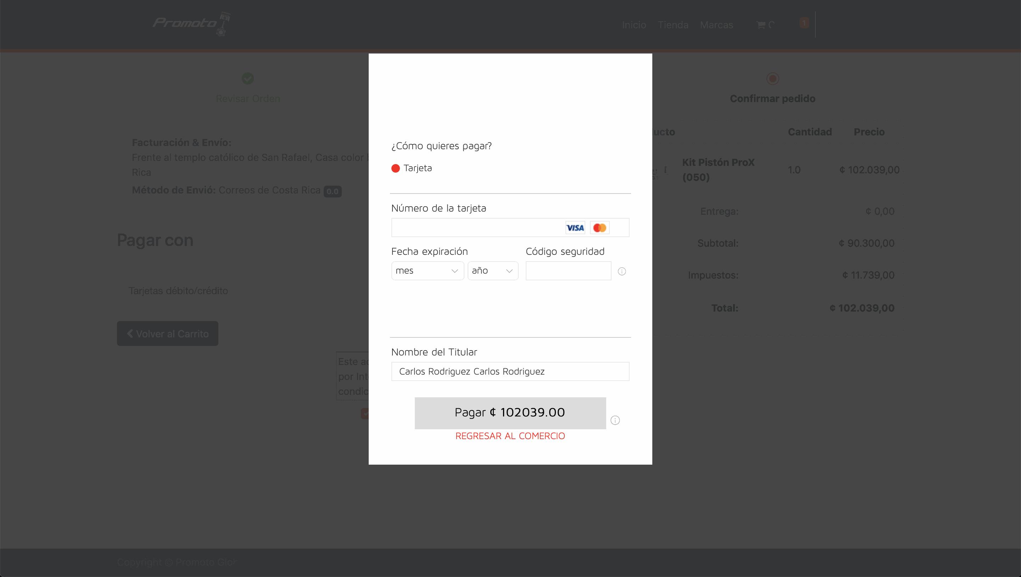Click the Pagar con heading
The width and height of the screenshot is (1021, 577).
(155, 241)
